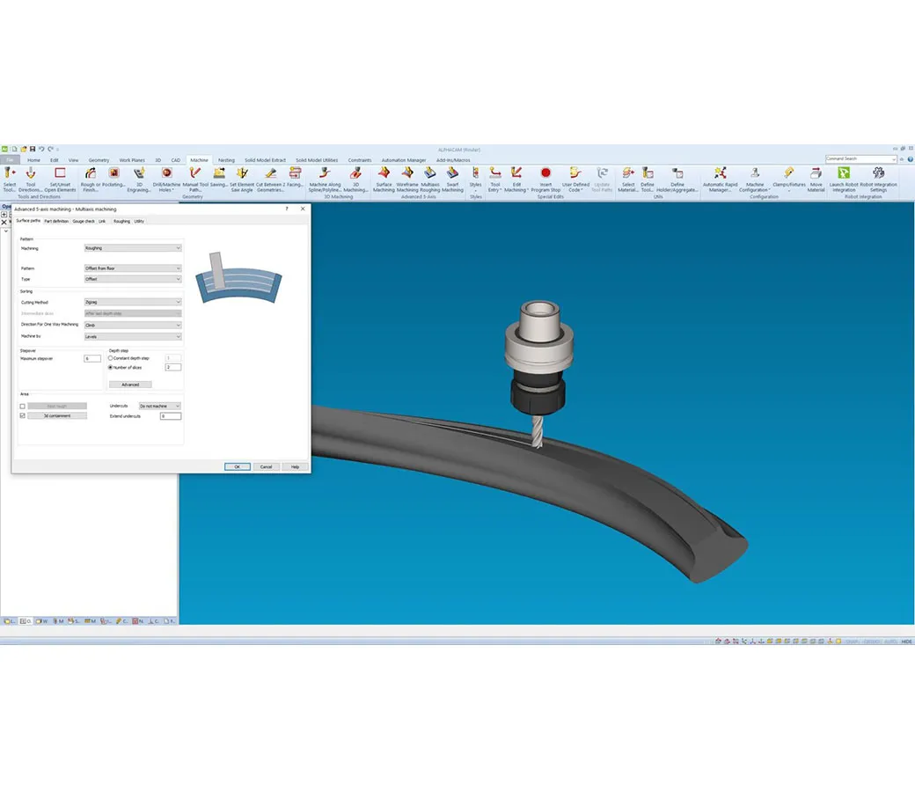
Task: Open the Nesting ribbon tab
Action: click(226, 160)
